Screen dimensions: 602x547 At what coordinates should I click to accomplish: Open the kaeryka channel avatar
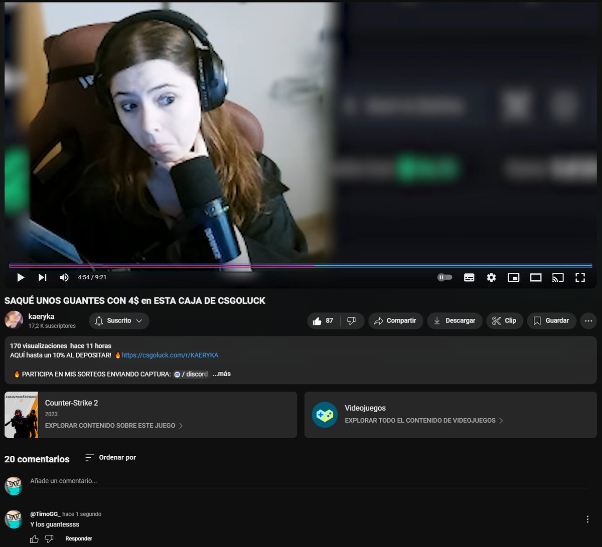pos(14,320)
